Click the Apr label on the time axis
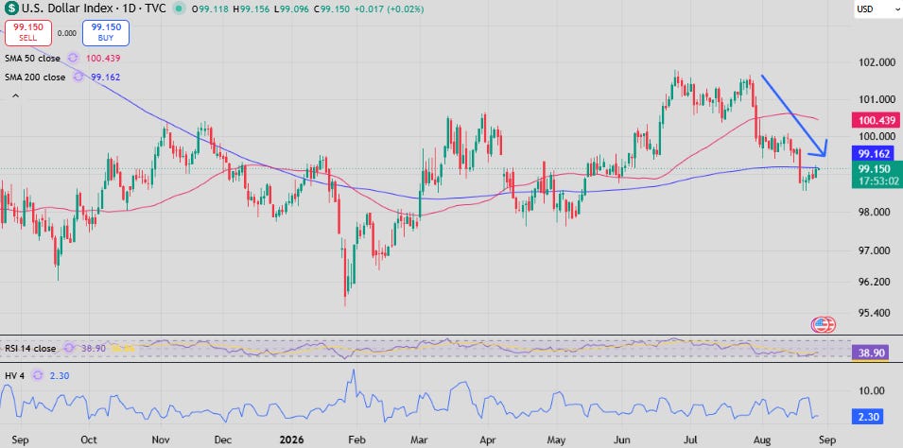903x448 pixels. pyautogui.click(x=488, y=439)
